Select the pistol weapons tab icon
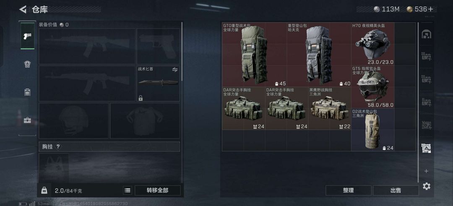453x206 pixels. coord(27,36)
